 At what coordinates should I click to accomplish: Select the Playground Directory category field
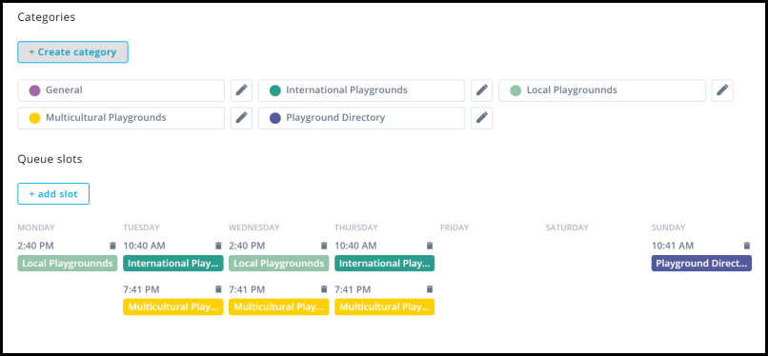pos(361,118)
